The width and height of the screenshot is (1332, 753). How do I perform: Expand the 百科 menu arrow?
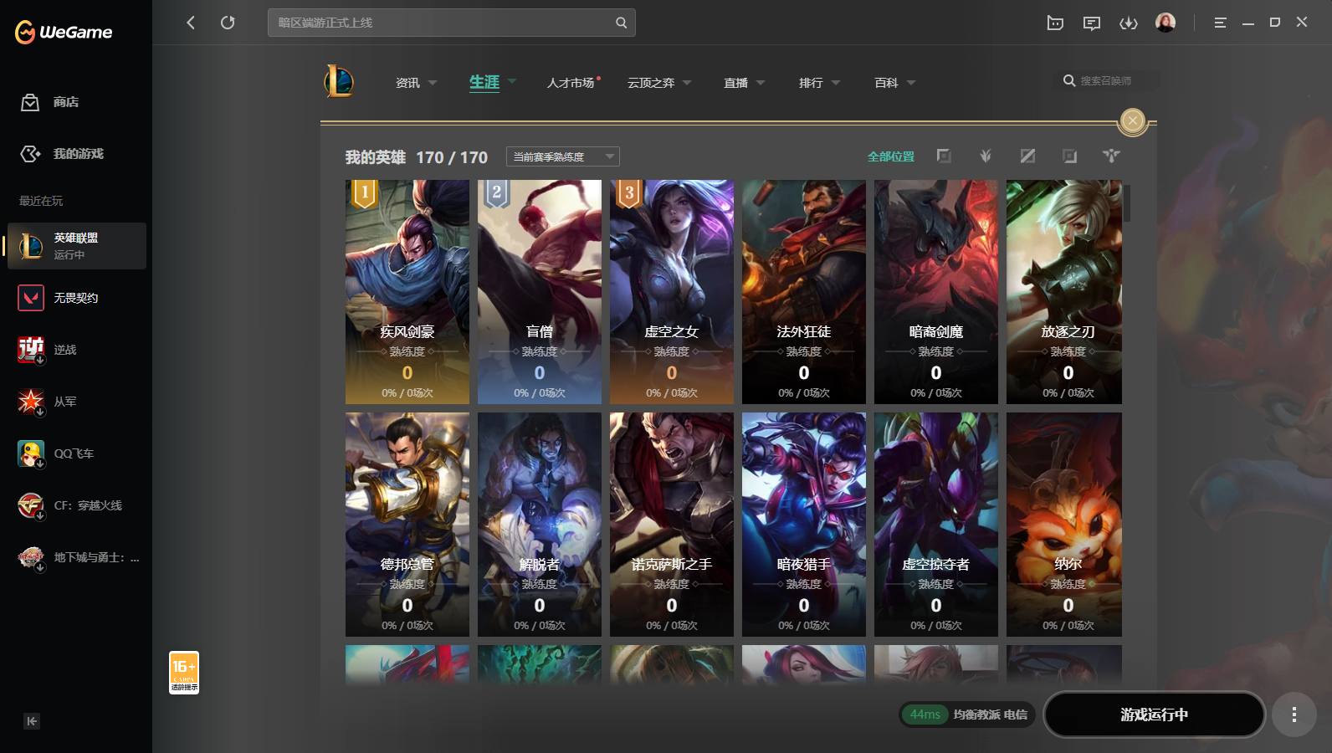[x=911, y=83]
